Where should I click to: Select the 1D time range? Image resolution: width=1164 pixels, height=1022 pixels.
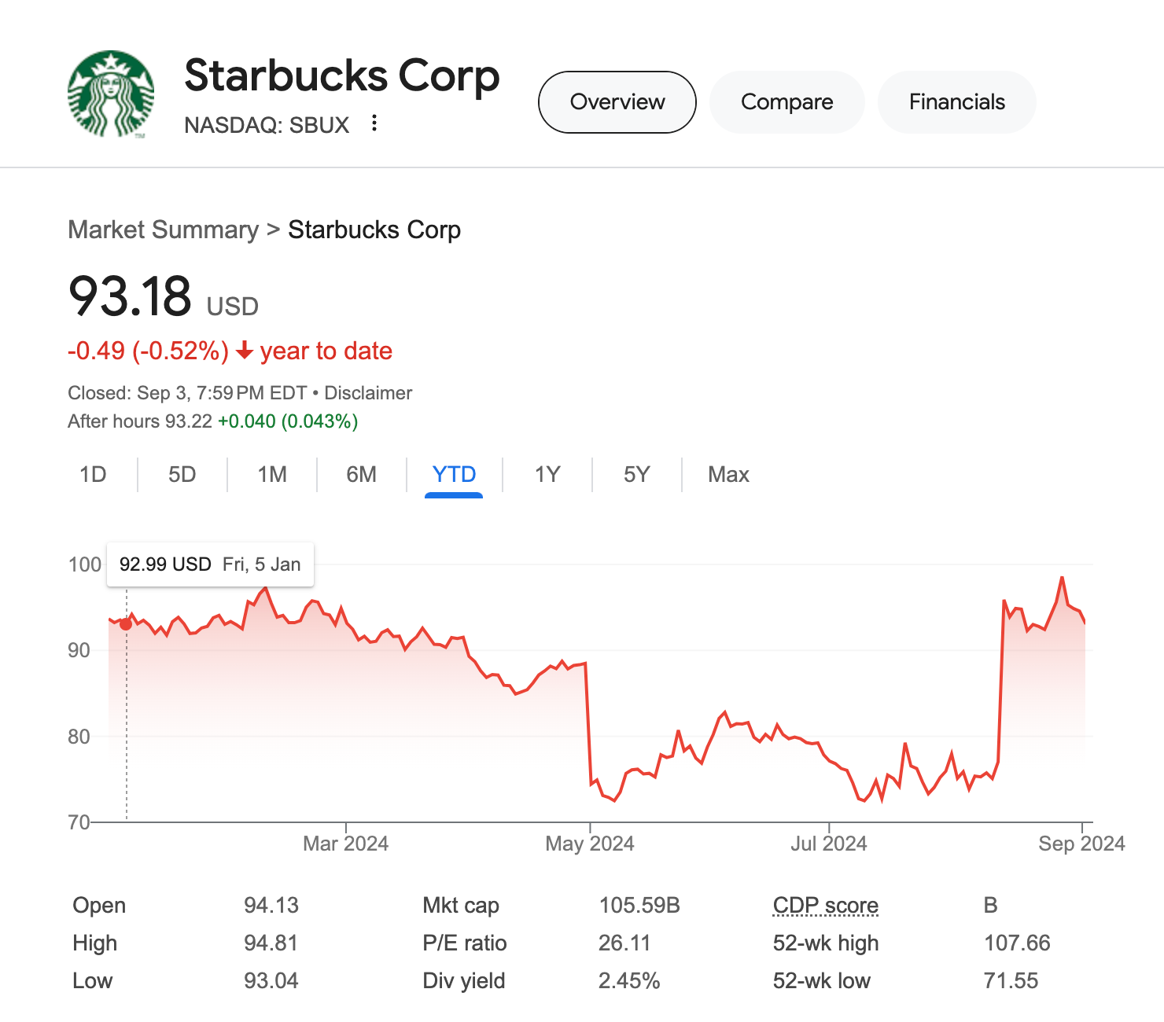(x=93, y=475)
